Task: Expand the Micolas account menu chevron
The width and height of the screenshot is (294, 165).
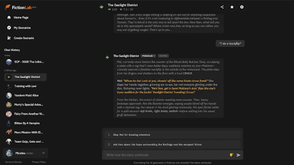Action: [43, 153]
